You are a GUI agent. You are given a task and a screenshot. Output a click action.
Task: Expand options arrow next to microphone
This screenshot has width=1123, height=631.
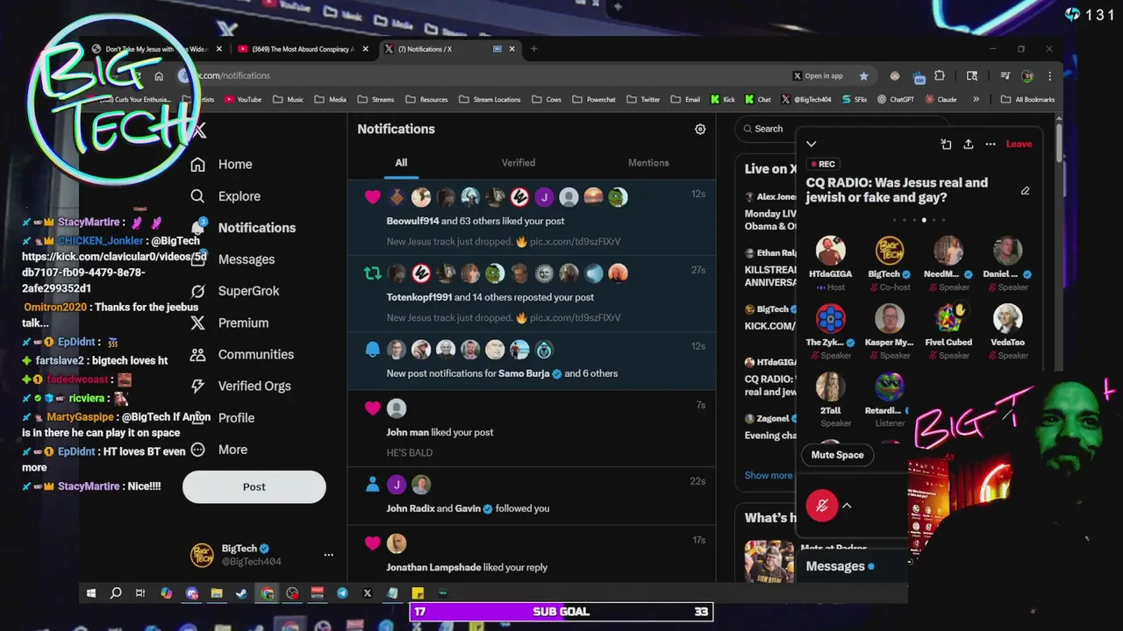click(847, 506)
